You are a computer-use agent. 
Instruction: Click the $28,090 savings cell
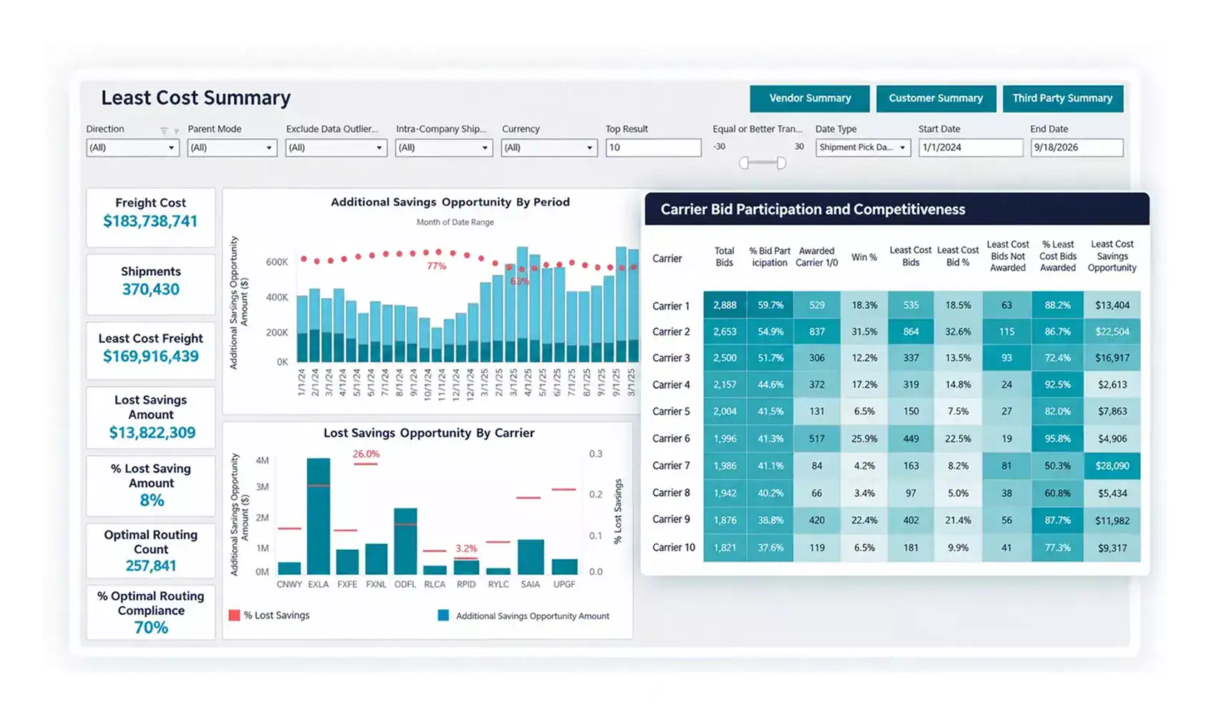point(1112,465)
